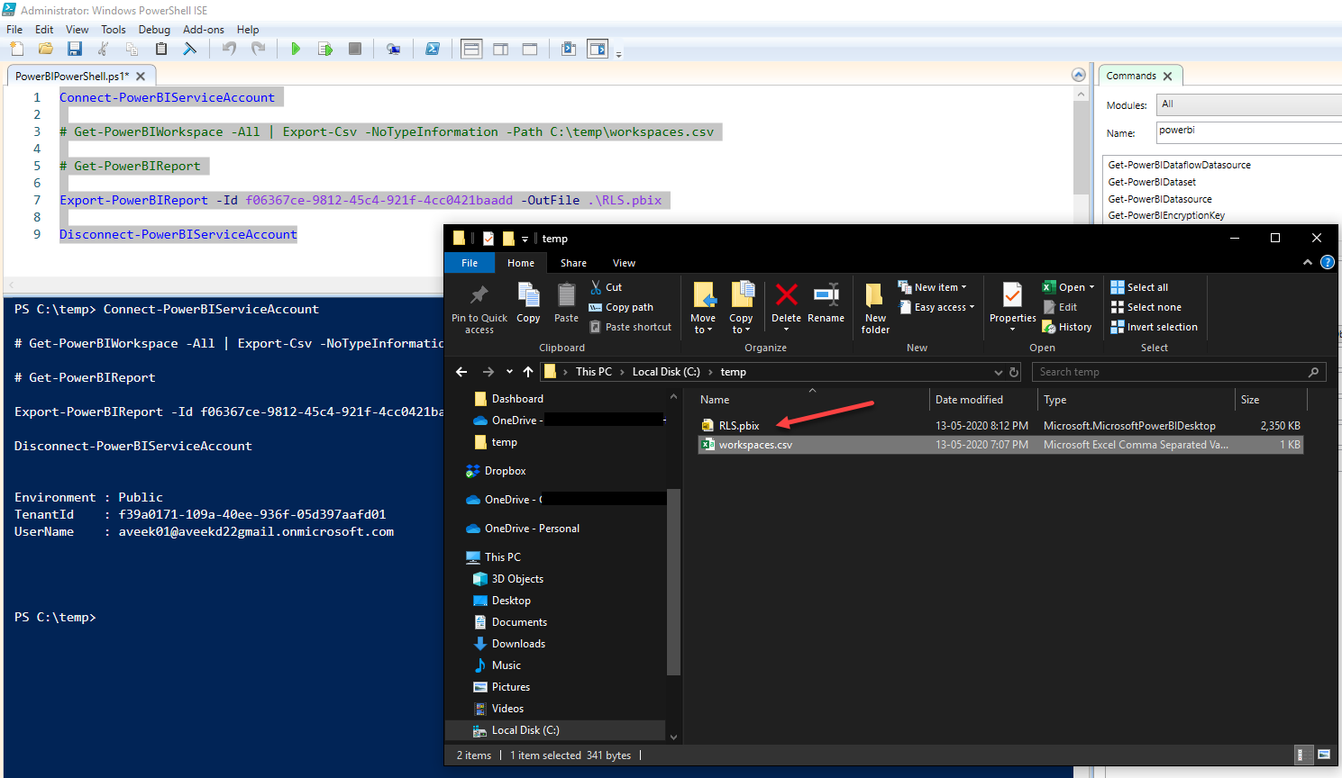This screenshot has height=778, width=1342.
Task: Switch to the Share ribbon tab
Action: [x=573, y=263]
